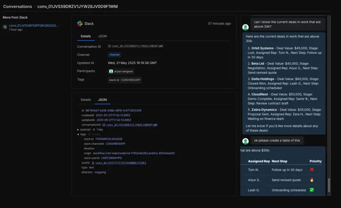Viewport: 341px width, 208px height.
Task: Click the slack:channelId value C08SHRE64PP
Action: pyautogui.click(x=115, y=144)
